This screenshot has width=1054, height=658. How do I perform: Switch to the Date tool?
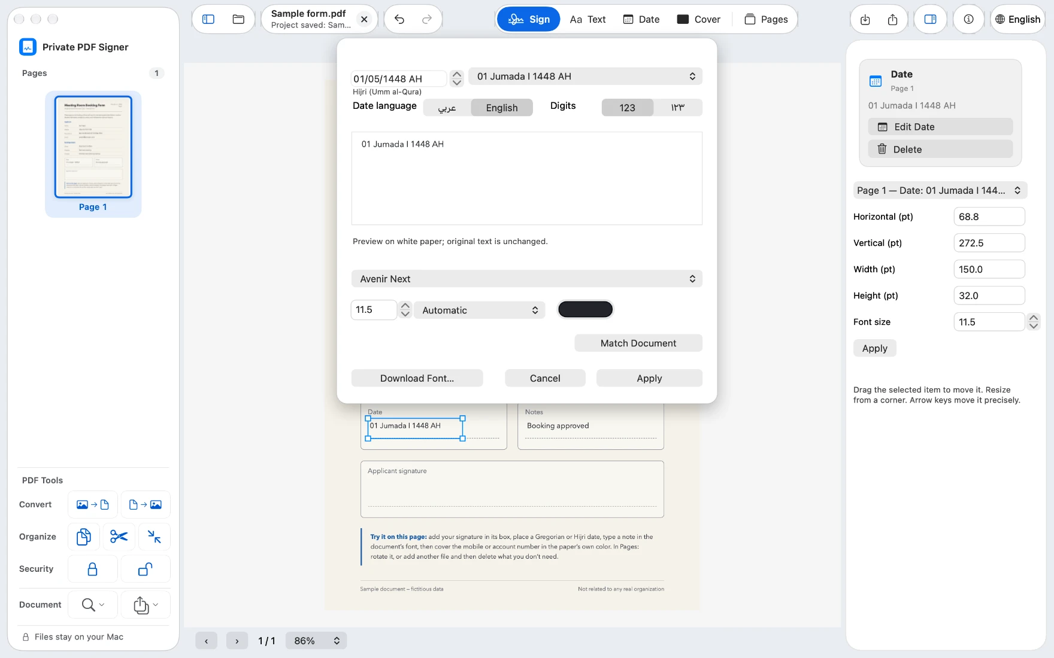641,19
